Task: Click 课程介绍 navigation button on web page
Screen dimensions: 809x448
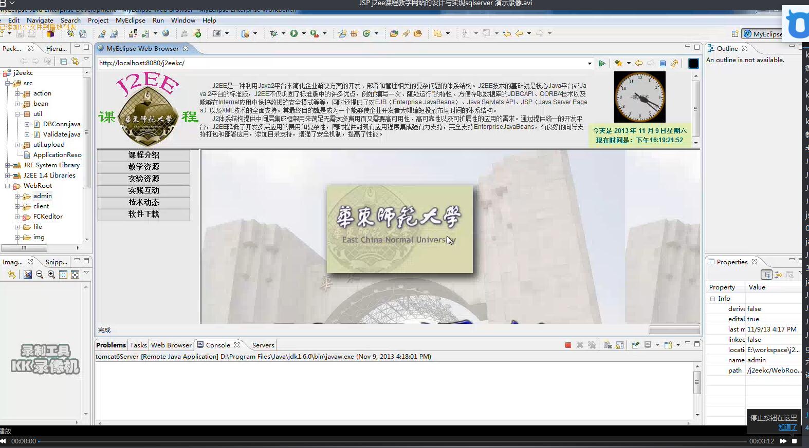Action: coord(143,155)
